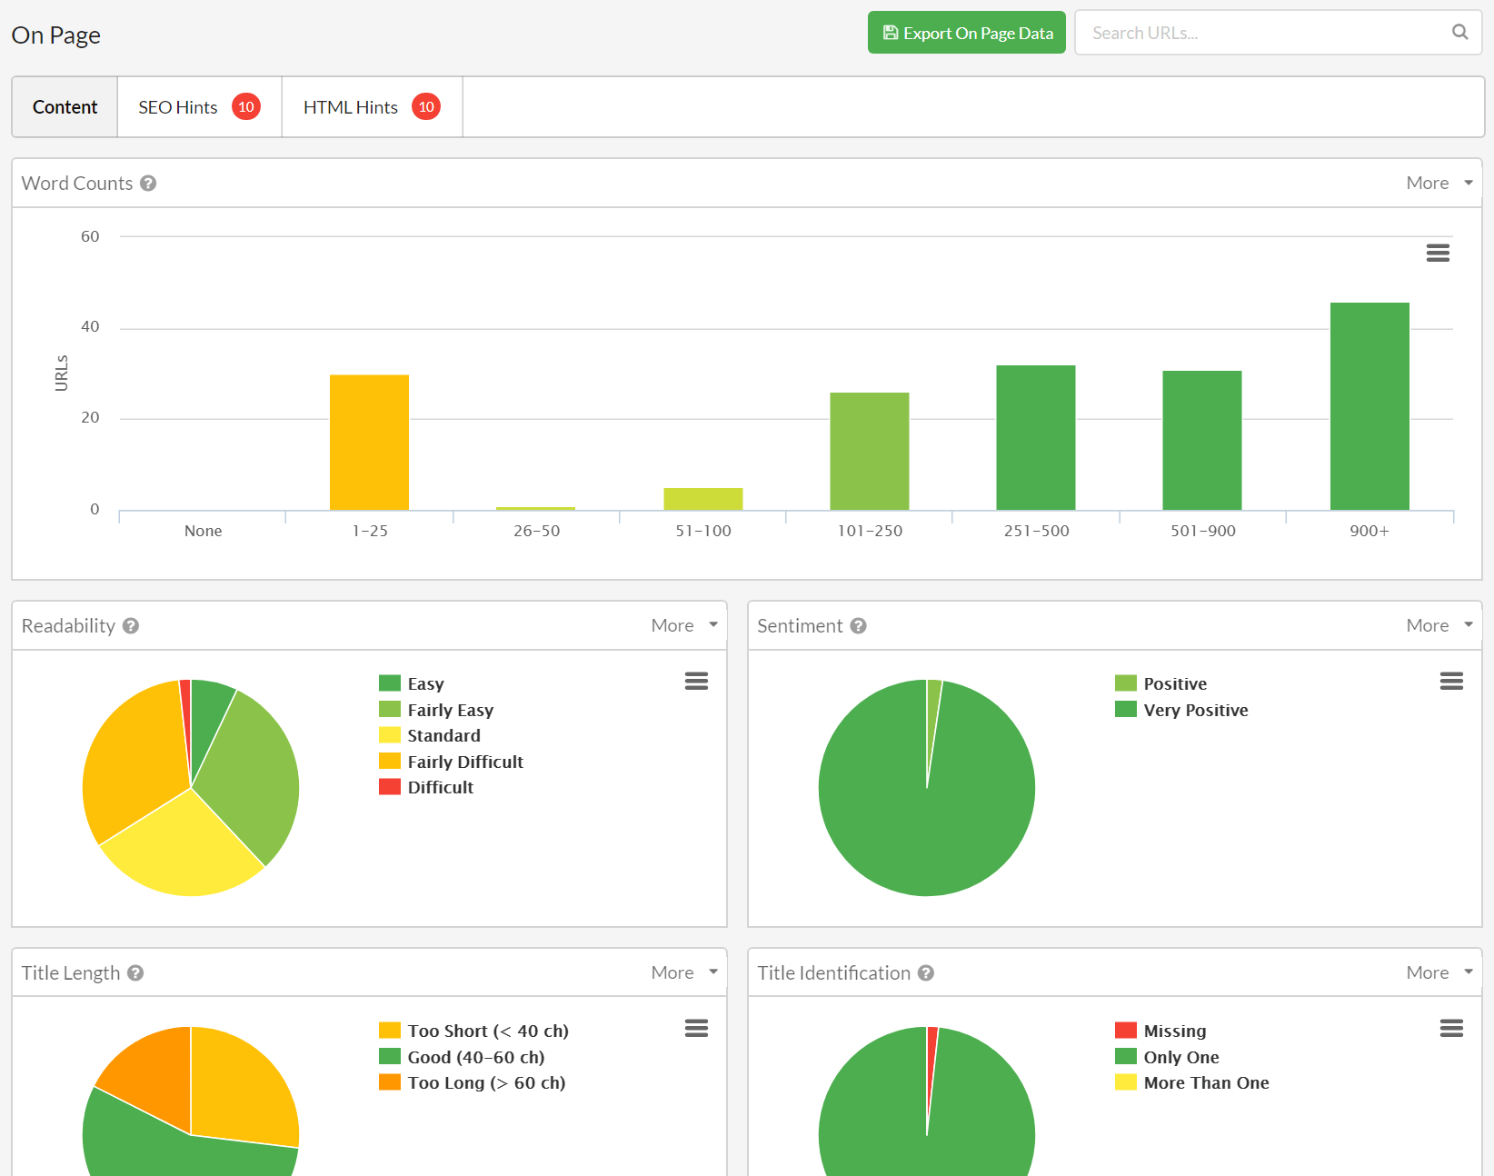Toggle Too Long (> 60 ch) legend item

473,1082
